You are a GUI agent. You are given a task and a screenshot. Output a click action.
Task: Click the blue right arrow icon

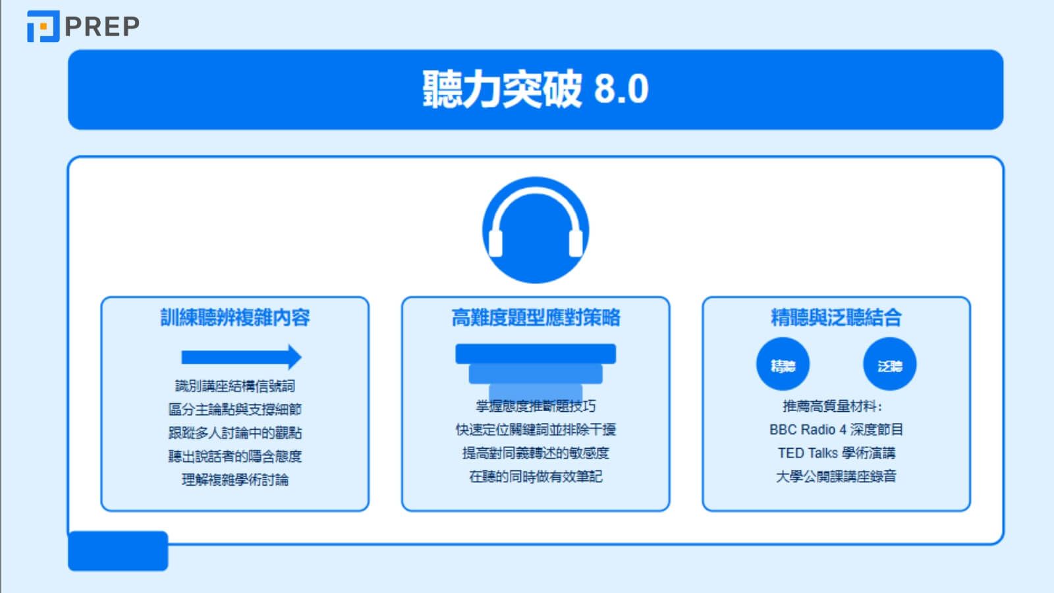click(241, 357)
